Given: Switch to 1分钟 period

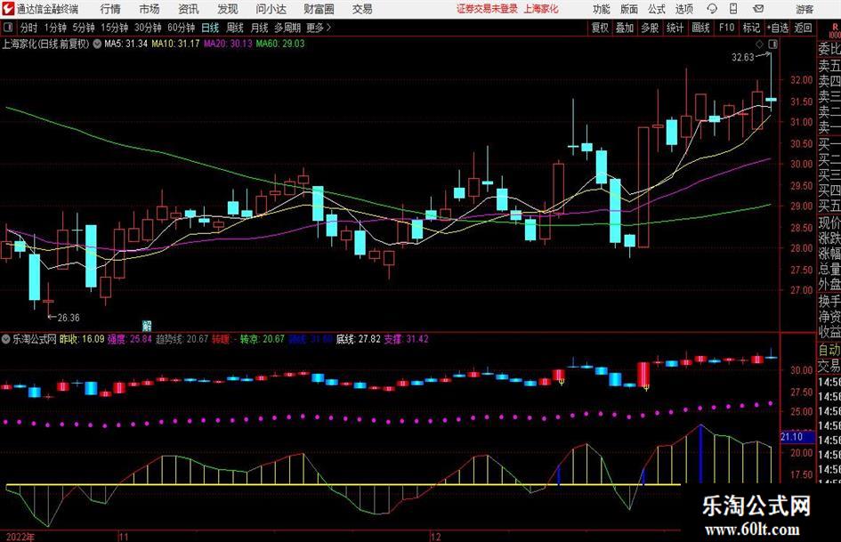Looking at the screenshot, I should tap(54, 28).
